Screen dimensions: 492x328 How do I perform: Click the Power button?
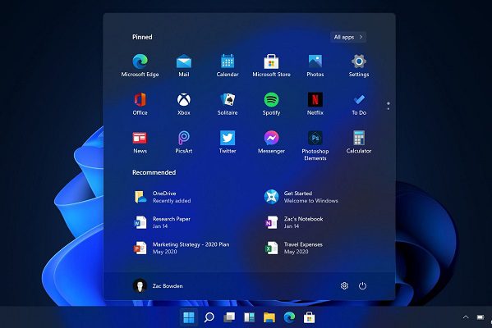point(362,285)
